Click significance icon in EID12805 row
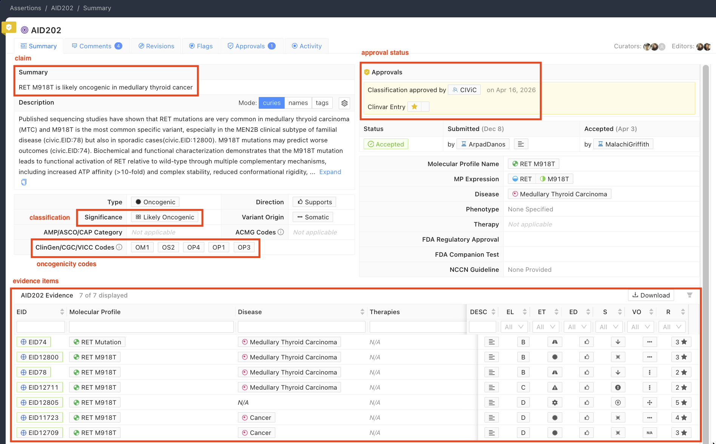Viewport: 716px width, 444px height. [618, 402]
